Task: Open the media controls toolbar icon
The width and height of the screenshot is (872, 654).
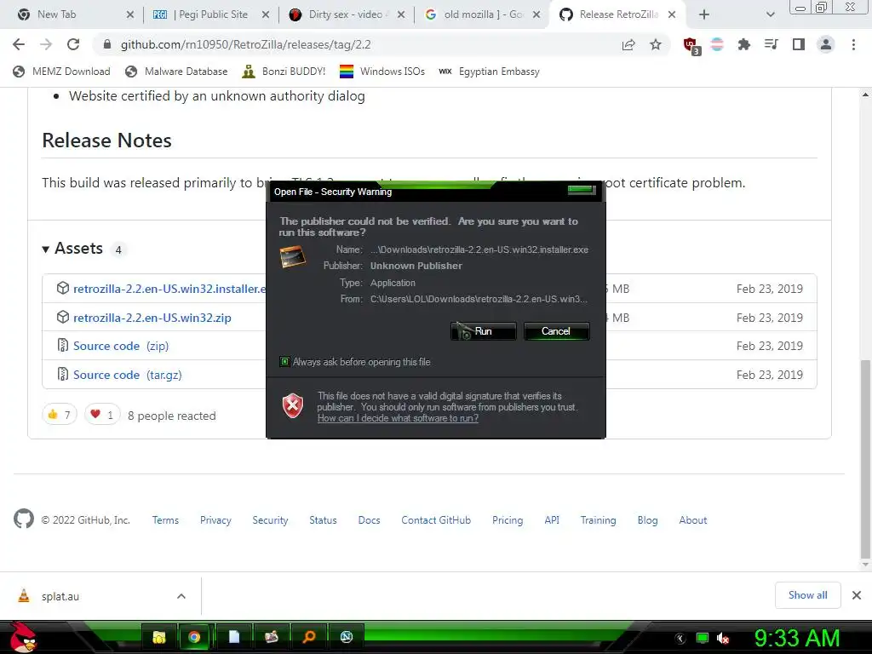Action: 772,44
